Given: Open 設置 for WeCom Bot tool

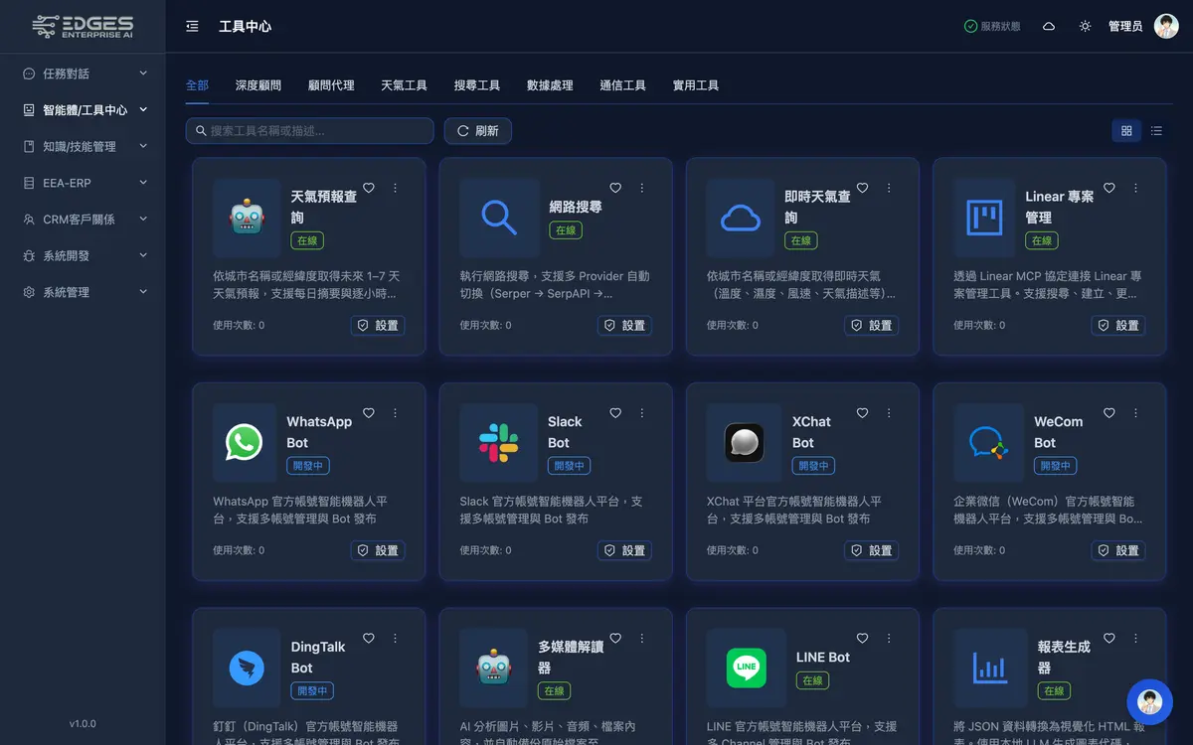Looking at the screenshot, I should [x=1118, y=550].
